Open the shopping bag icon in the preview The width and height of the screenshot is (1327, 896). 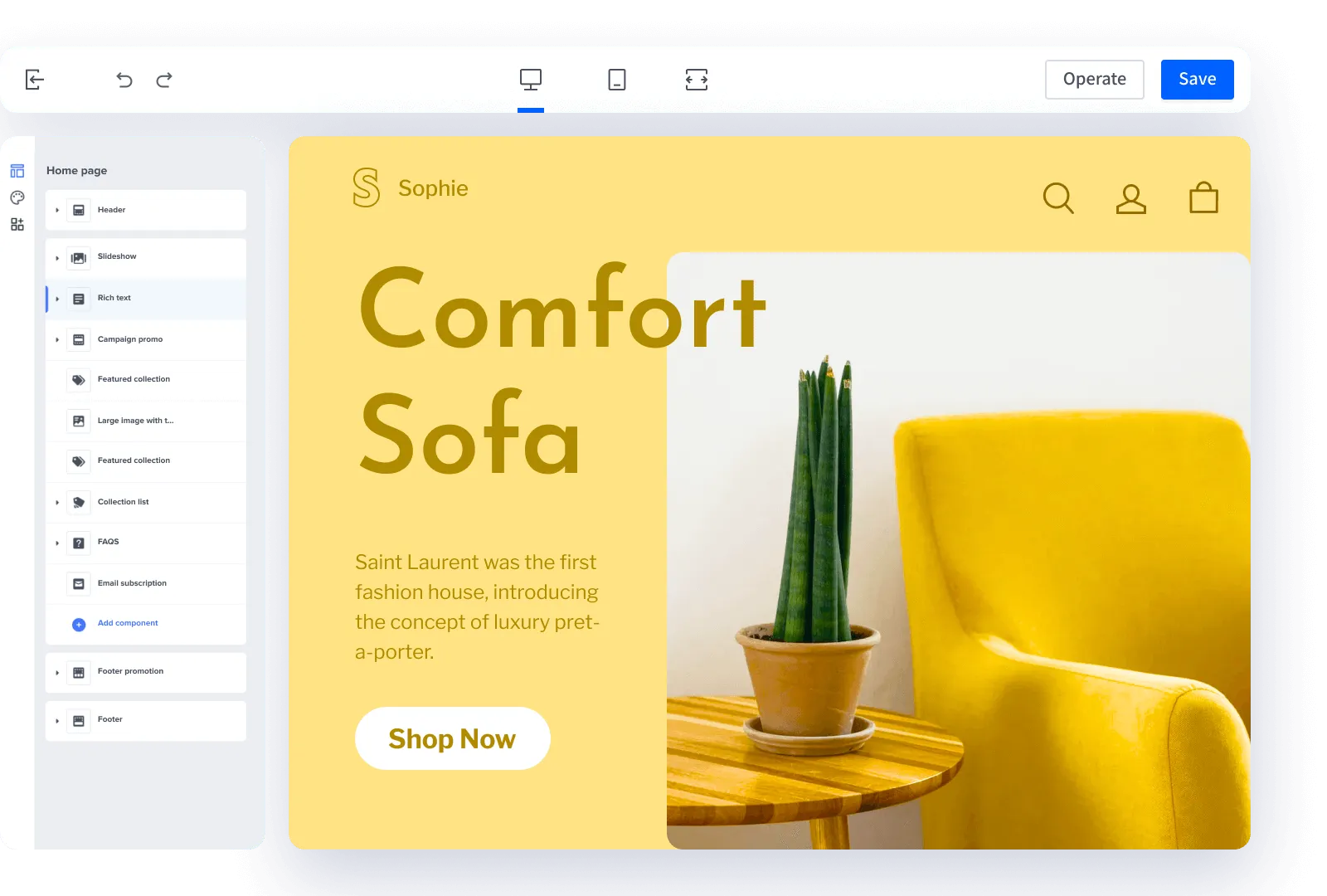(x=1204, y=198)
